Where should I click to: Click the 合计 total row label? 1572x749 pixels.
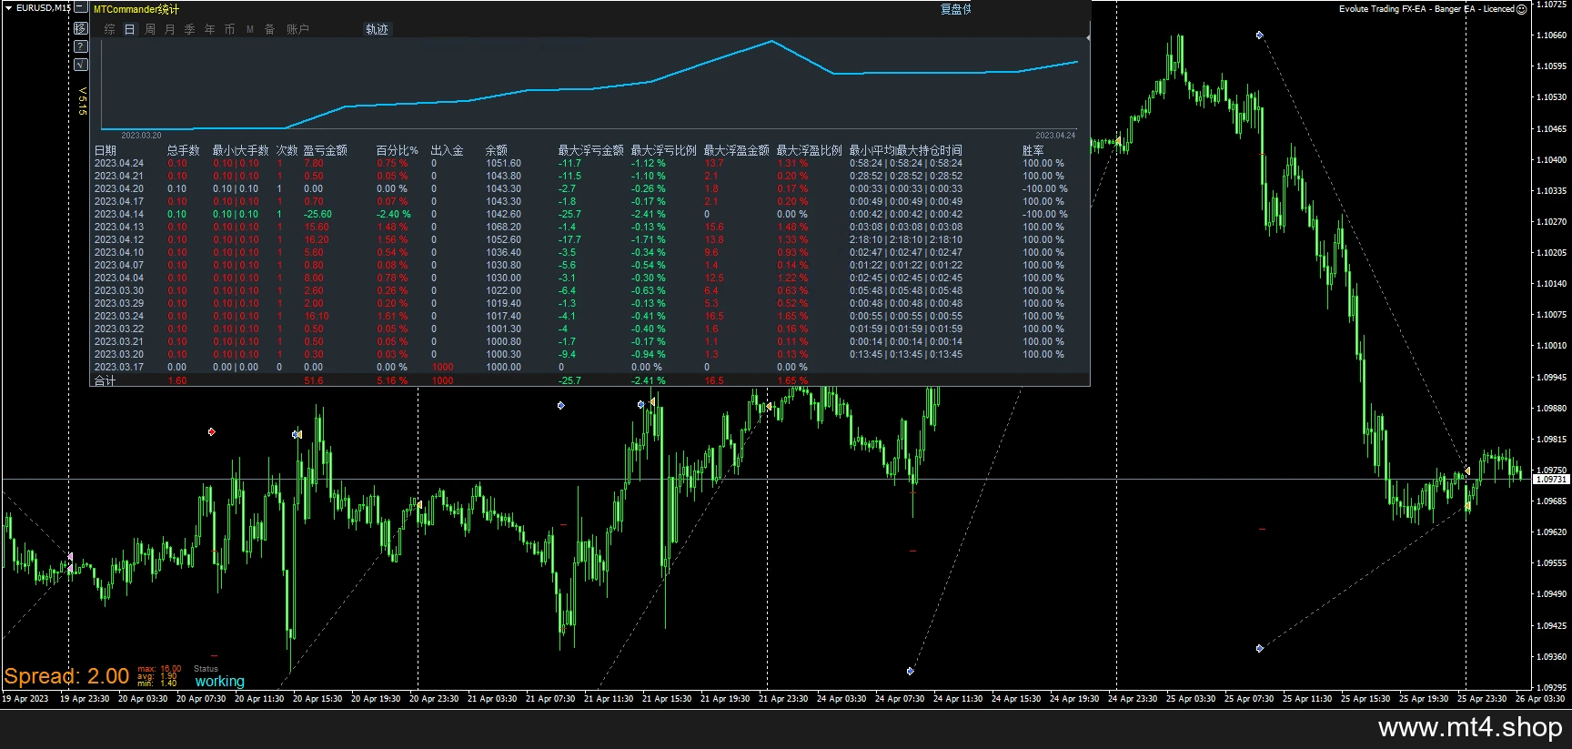[106, 381]
